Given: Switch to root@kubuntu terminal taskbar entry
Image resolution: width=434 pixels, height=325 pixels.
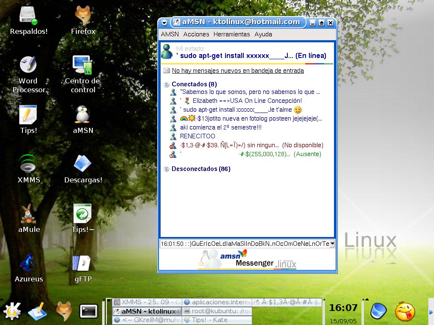Looking at the screenshot, I should (217, 311).
